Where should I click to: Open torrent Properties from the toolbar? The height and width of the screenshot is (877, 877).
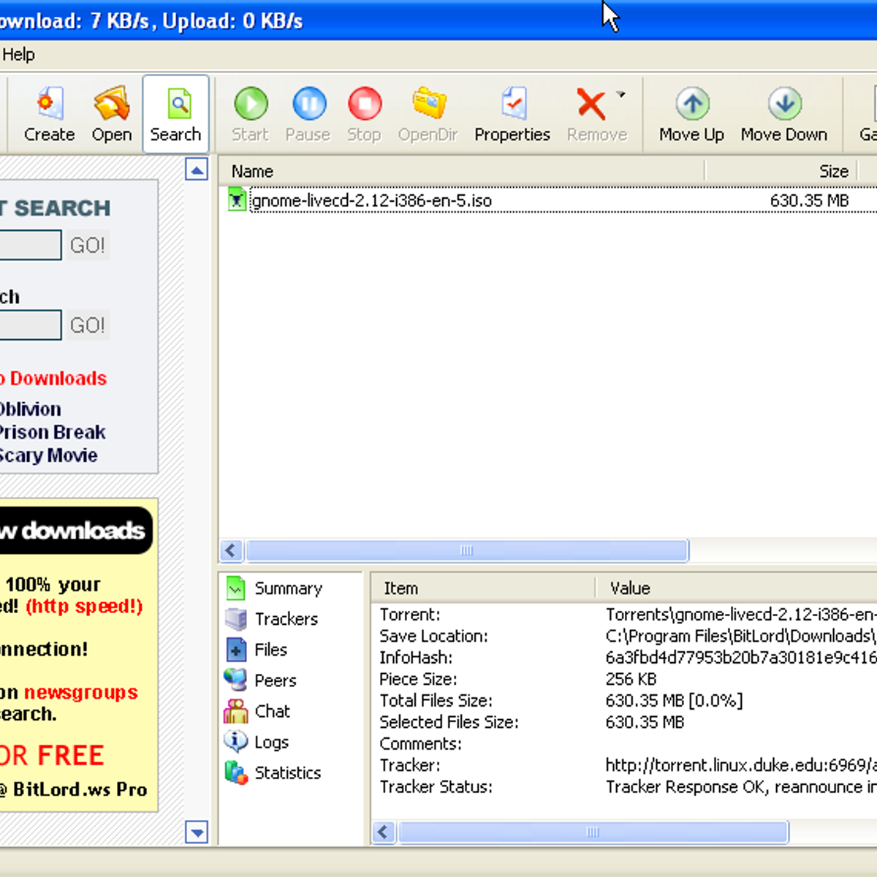[512, 115]
